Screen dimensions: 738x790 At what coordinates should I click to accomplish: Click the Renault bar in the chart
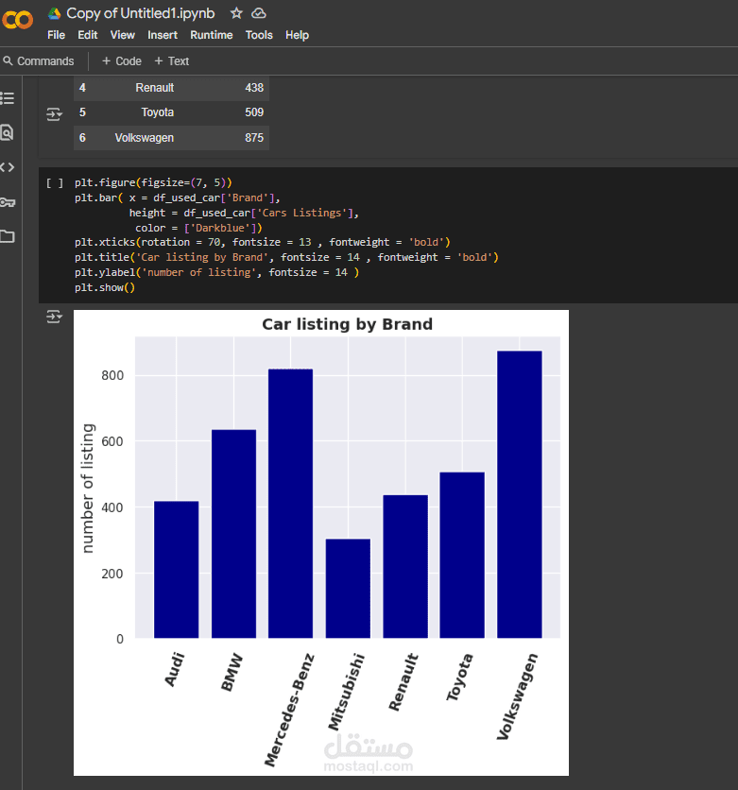(405, 567)
